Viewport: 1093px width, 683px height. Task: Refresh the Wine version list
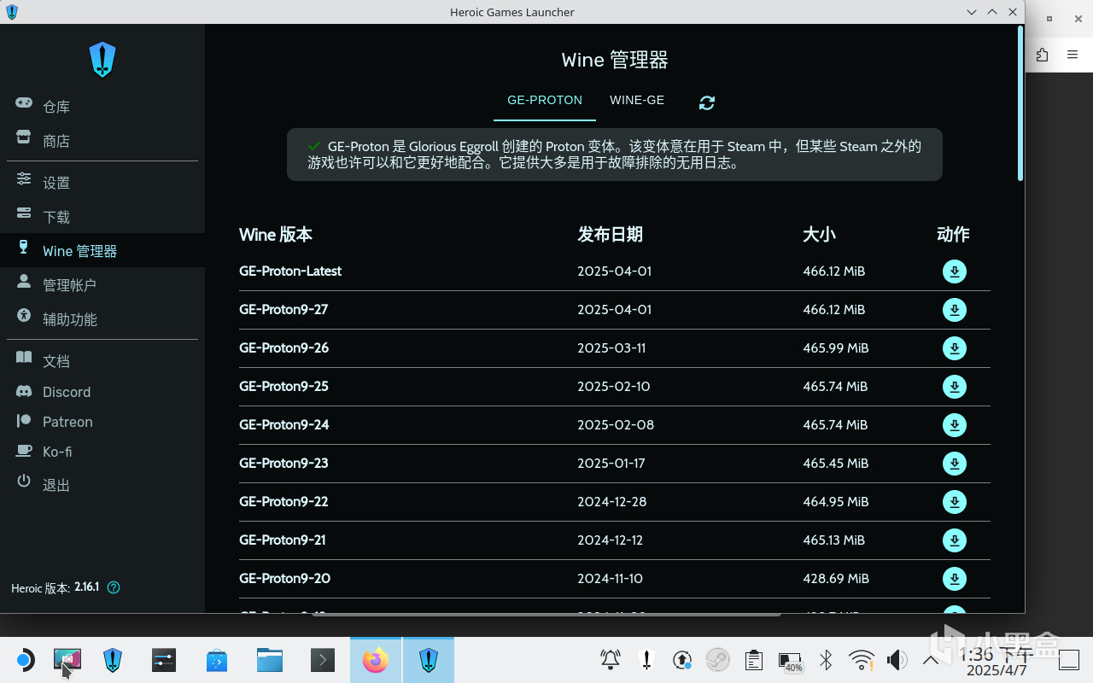pyautogui.click(x=707, y=102)
